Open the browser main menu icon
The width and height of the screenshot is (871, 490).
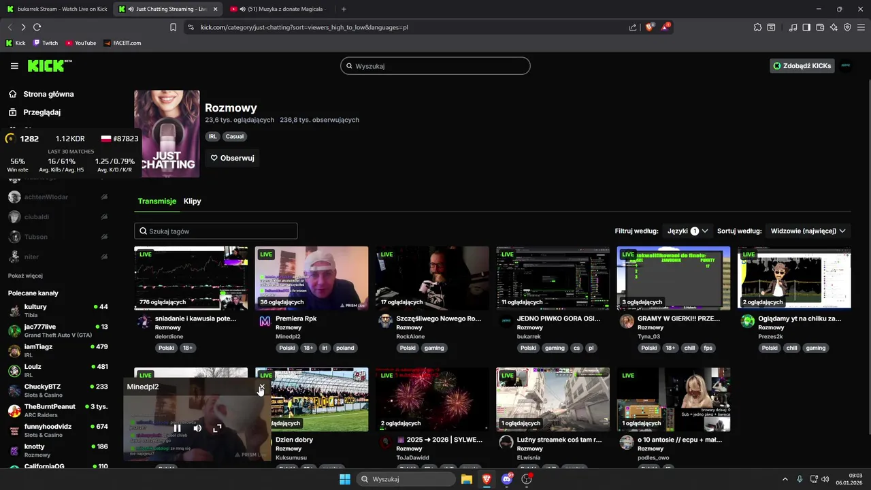(x=861, y=27)
